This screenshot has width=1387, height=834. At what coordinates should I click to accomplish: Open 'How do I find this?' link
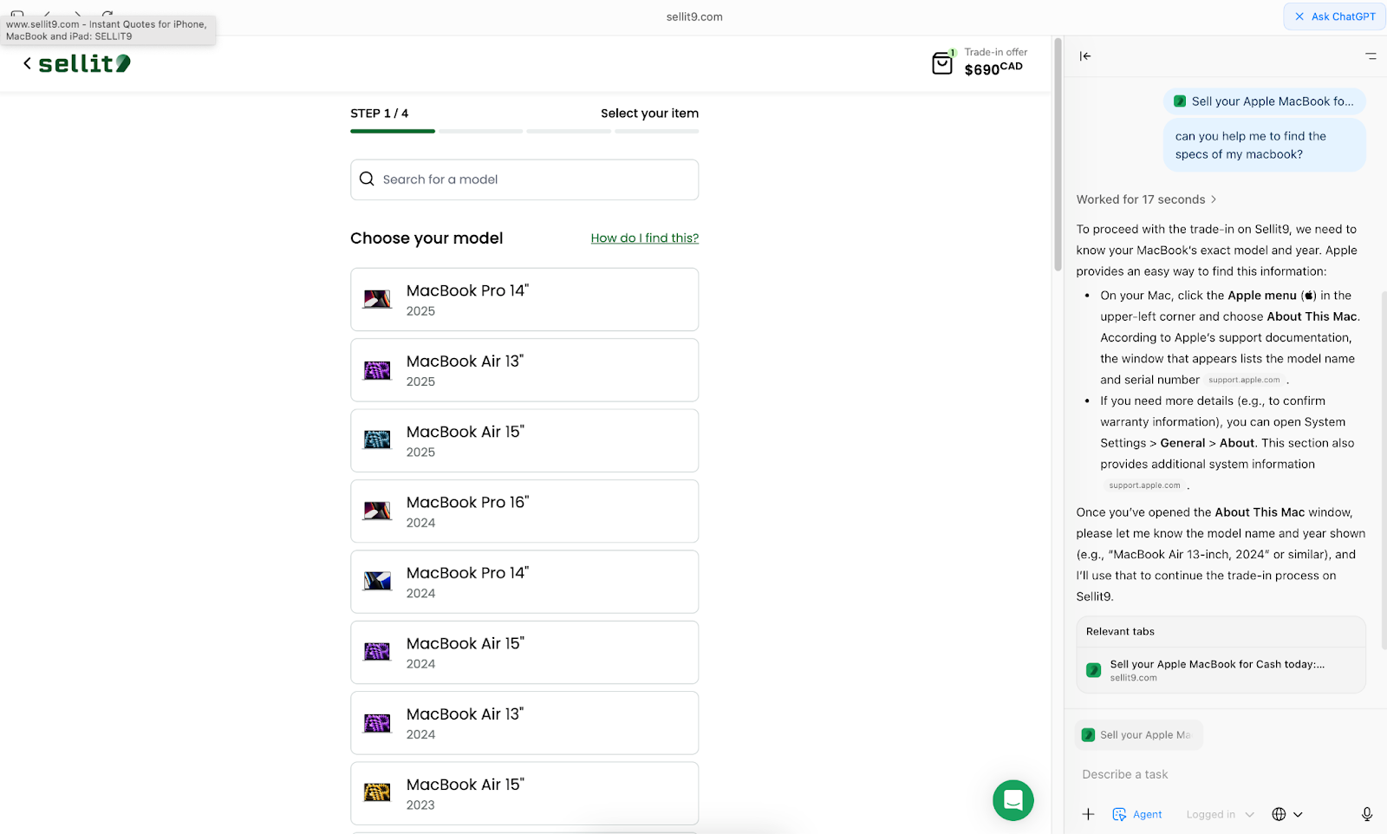[645, 238]
